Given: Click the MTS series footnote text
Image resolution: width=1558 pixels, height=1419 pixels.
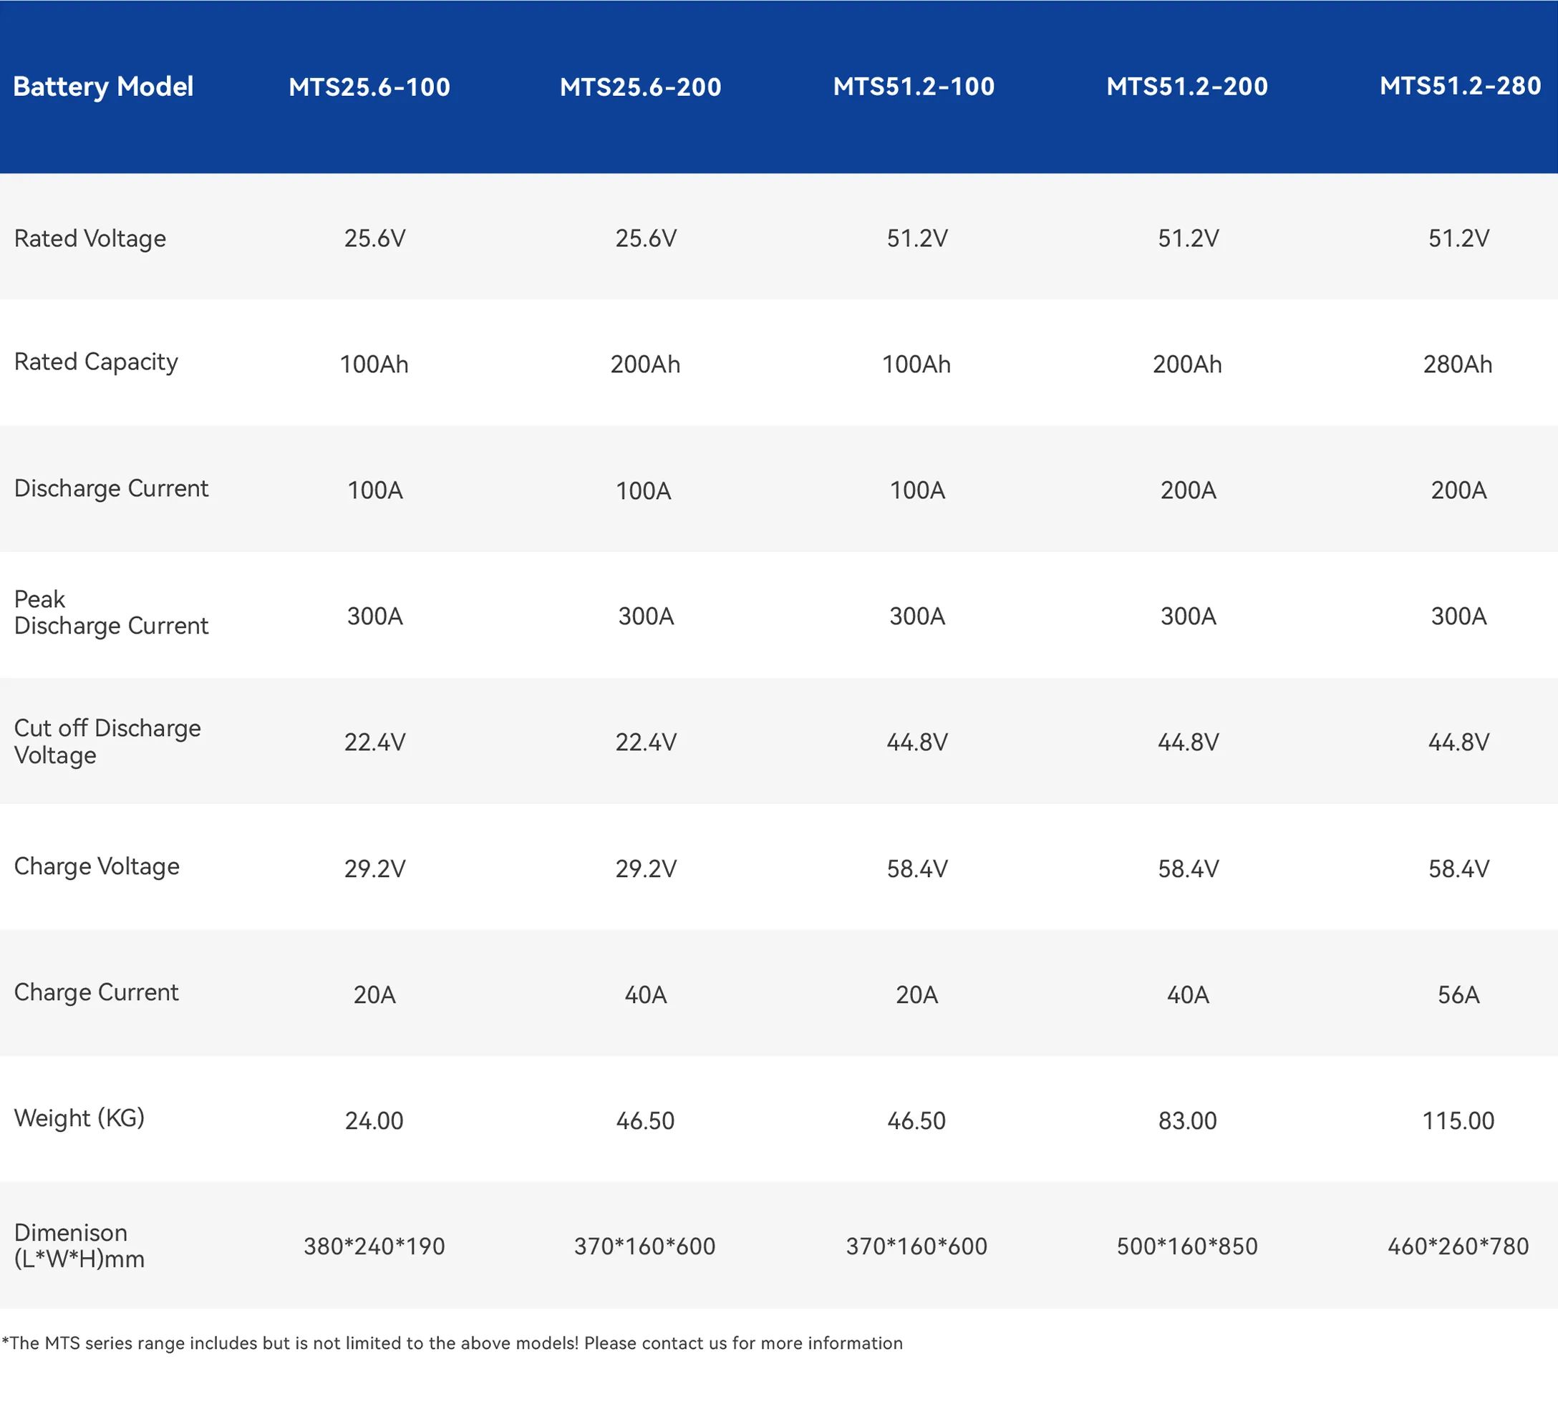Looking at the screenshot, I should click(452, 1343).
